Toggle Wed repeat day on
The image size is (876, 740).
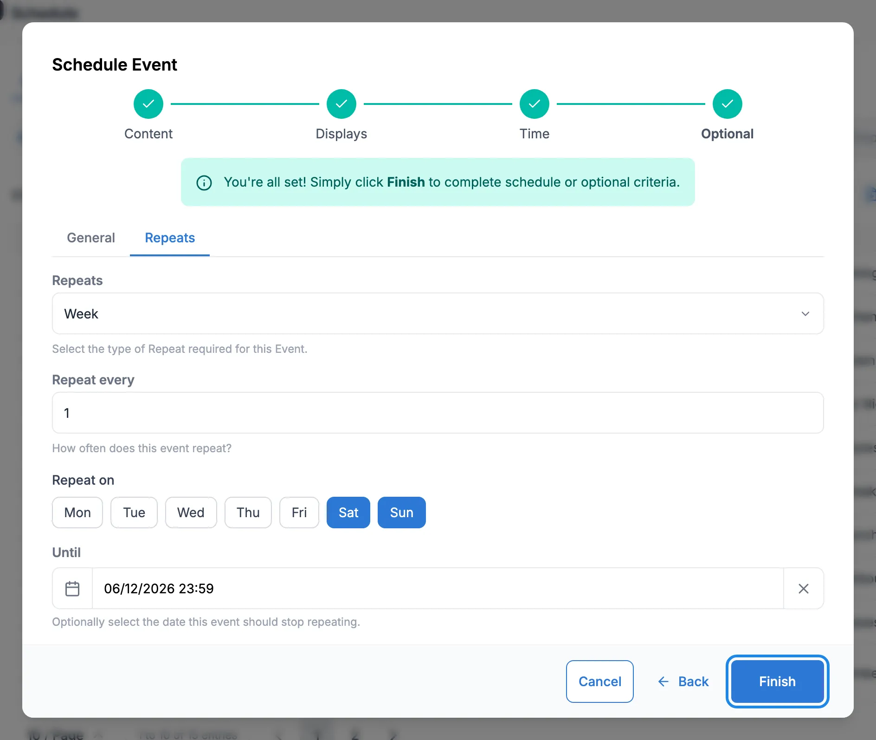click(191, 513)
